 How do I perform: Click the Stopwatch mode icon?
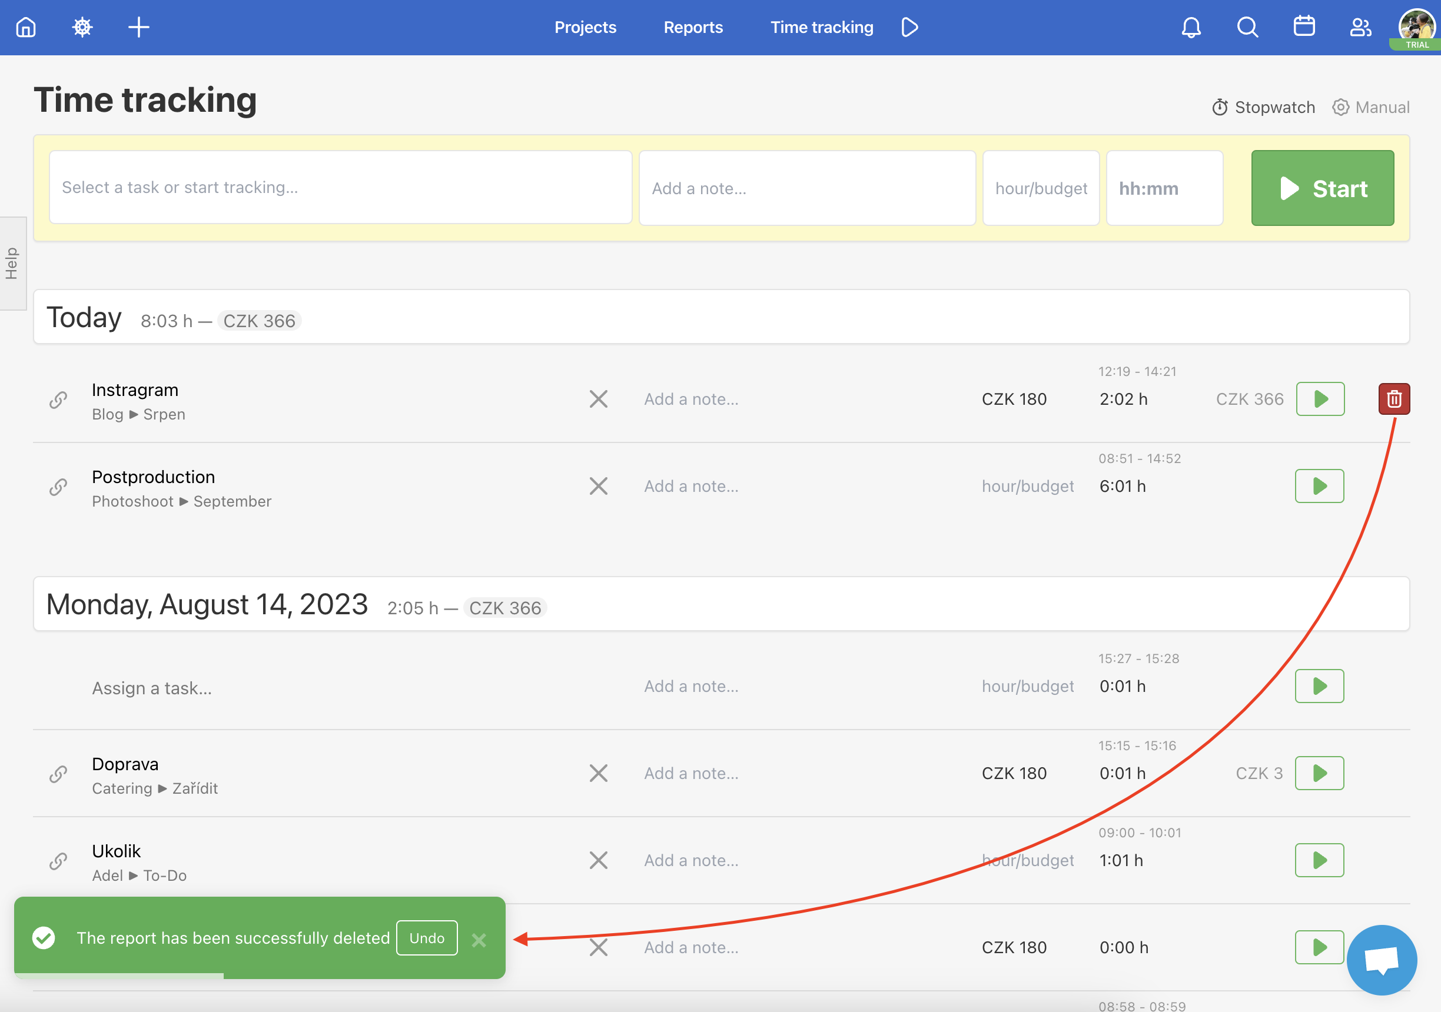[x=1220, y=106]
